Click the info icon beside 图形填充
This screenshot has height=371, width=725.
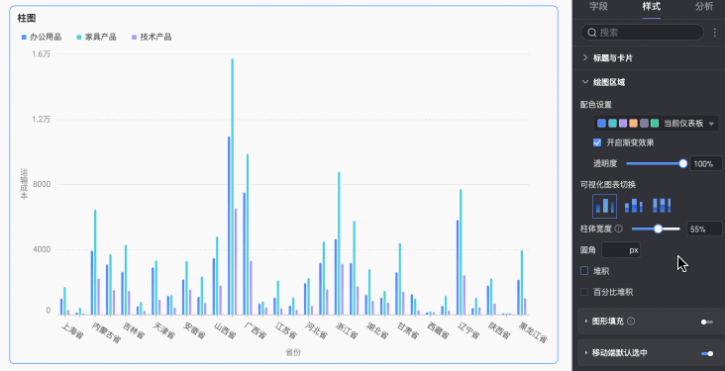[x=631, y=322]
